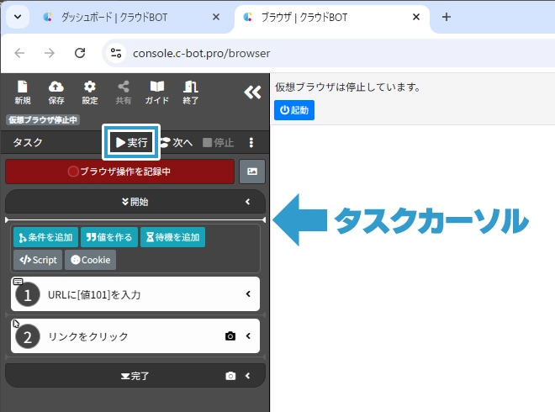The width and height of the screenshot is (555, 412).
Task: Click the 新規 (new) file icon
Action: point(23,92)
